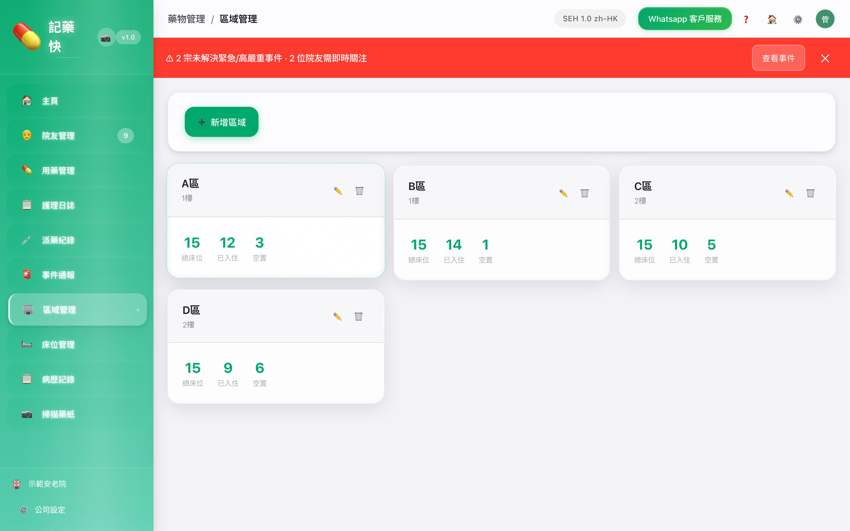850x531 pixels.
Task: Delete C區 with trash icon
Action: pyautogui.click(x=810, y=193)
